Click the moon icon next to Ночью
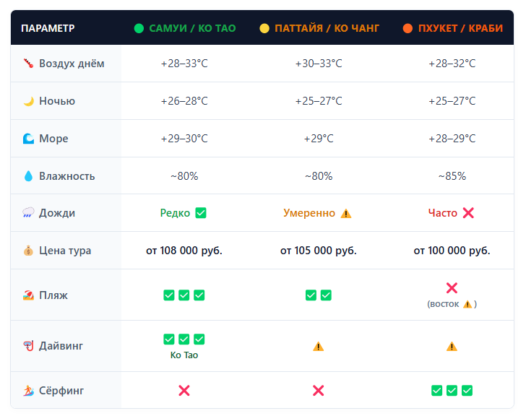The width and height of the screenshot is (526, 416). pos(28,101)
